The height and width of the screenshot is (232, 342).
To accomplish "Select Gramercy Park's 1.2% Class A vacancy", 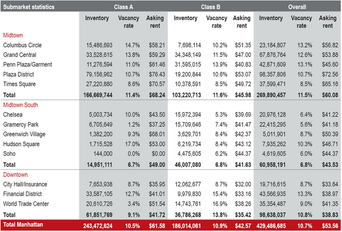I will (134, 124).
